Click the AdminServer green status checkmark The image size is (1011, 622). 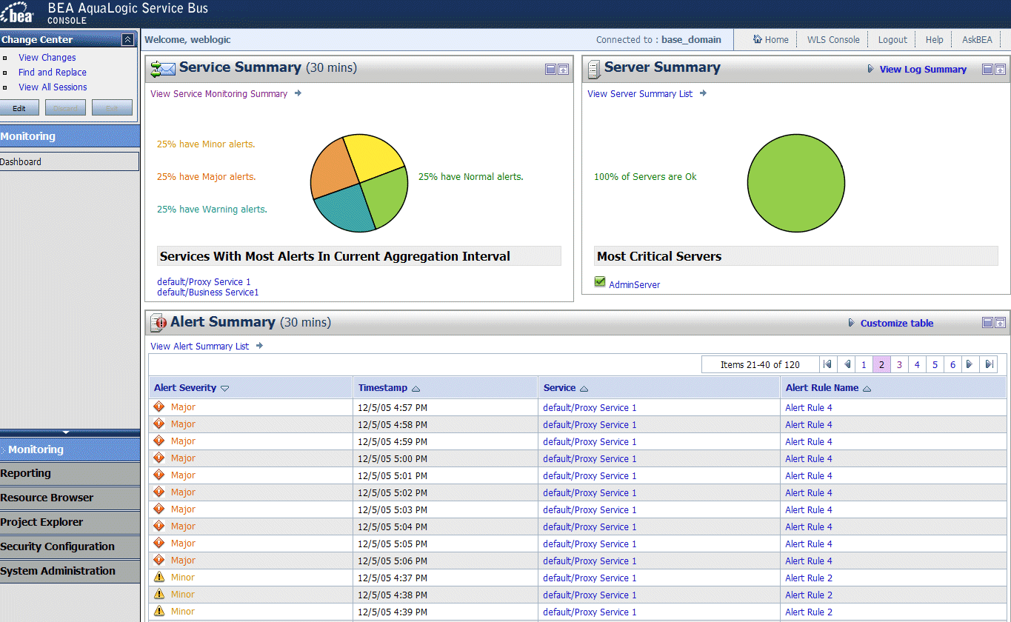tap(600, 282)
